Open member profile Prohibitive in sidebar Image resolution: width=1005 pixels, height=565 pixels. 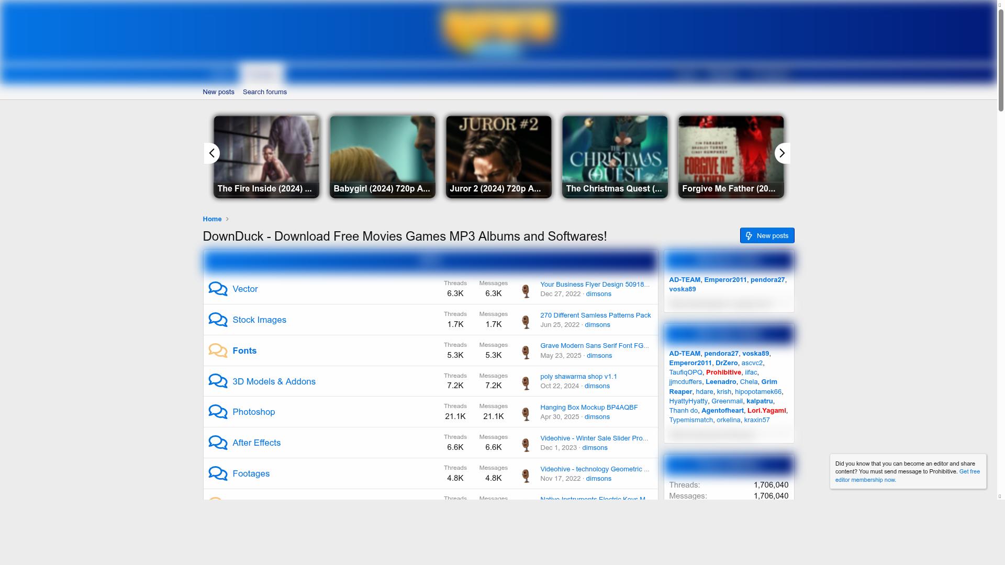(723, 372)
